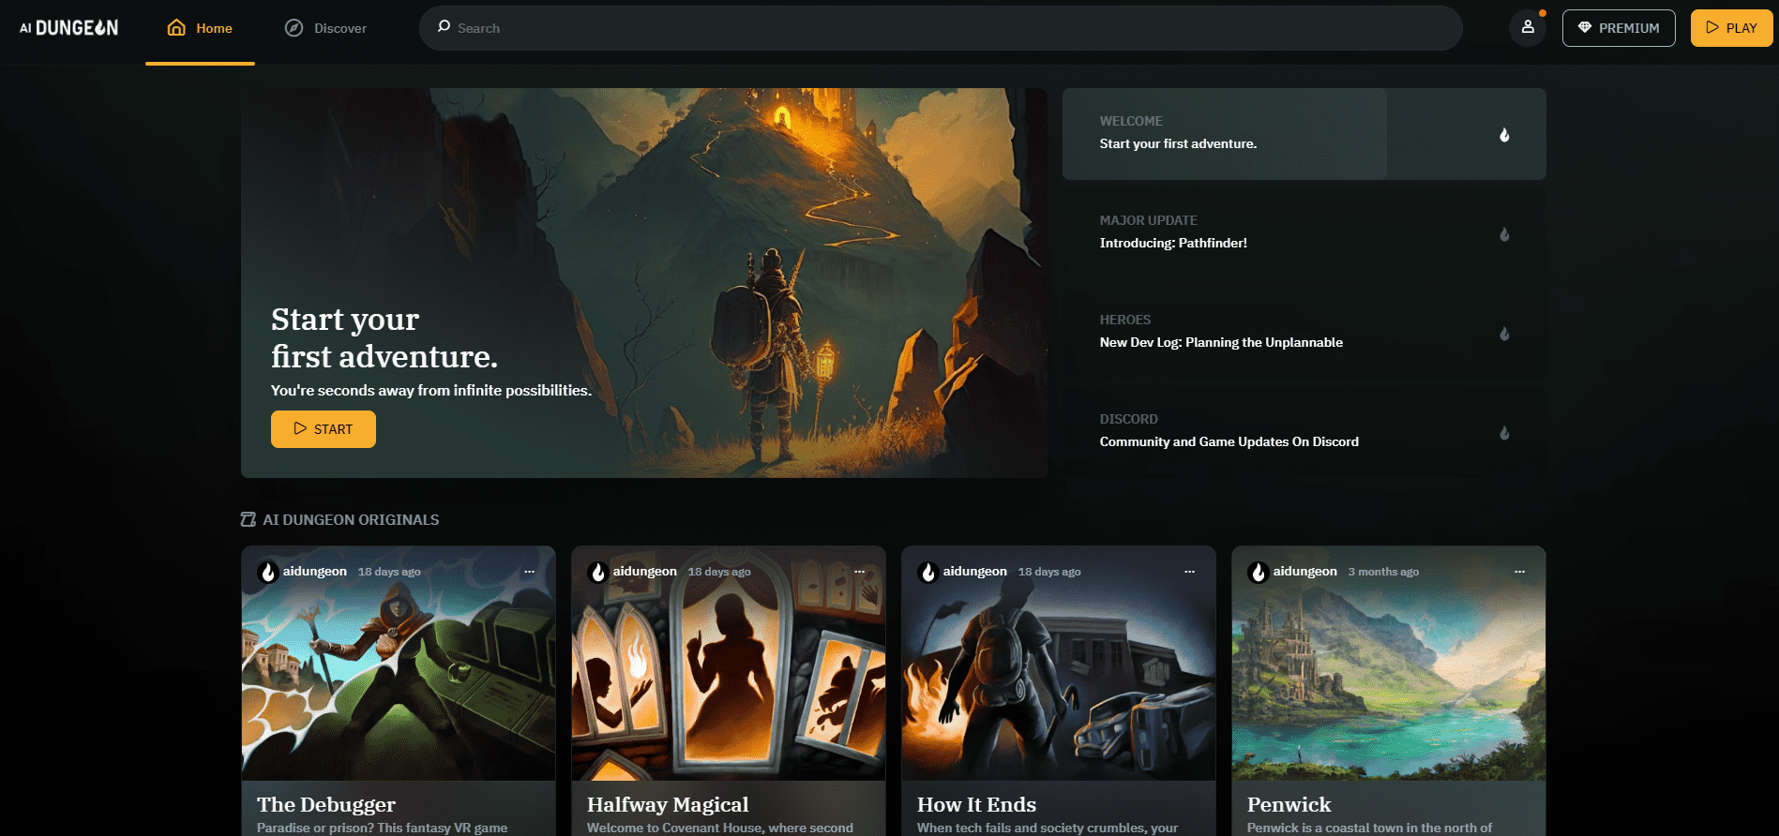Open more options on The Debugger card
The height and width of the screenshot is (836, 1779).
pyautogui.click(x=529, y=572)
